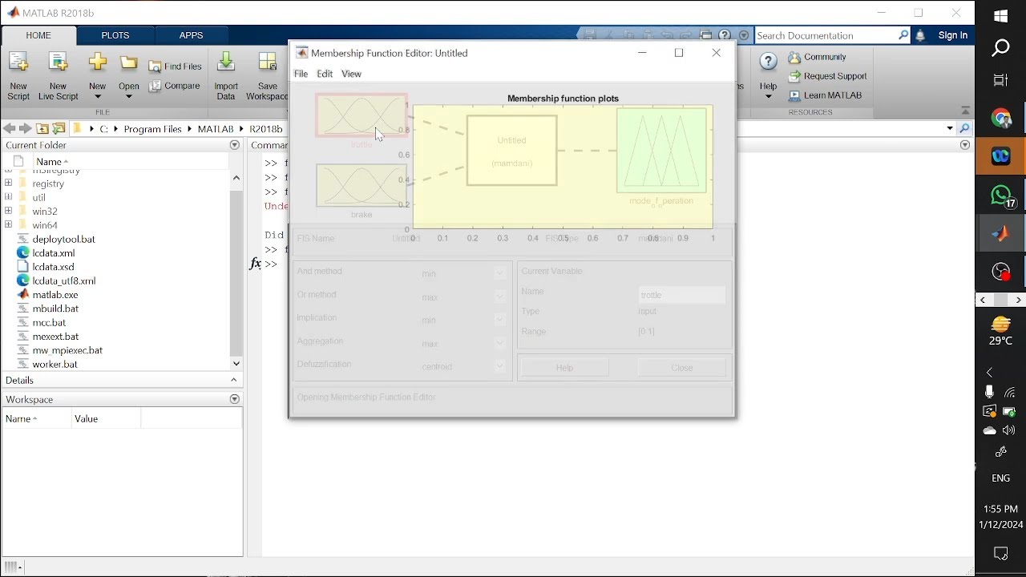Expand the registry folder

click(8, 184)
